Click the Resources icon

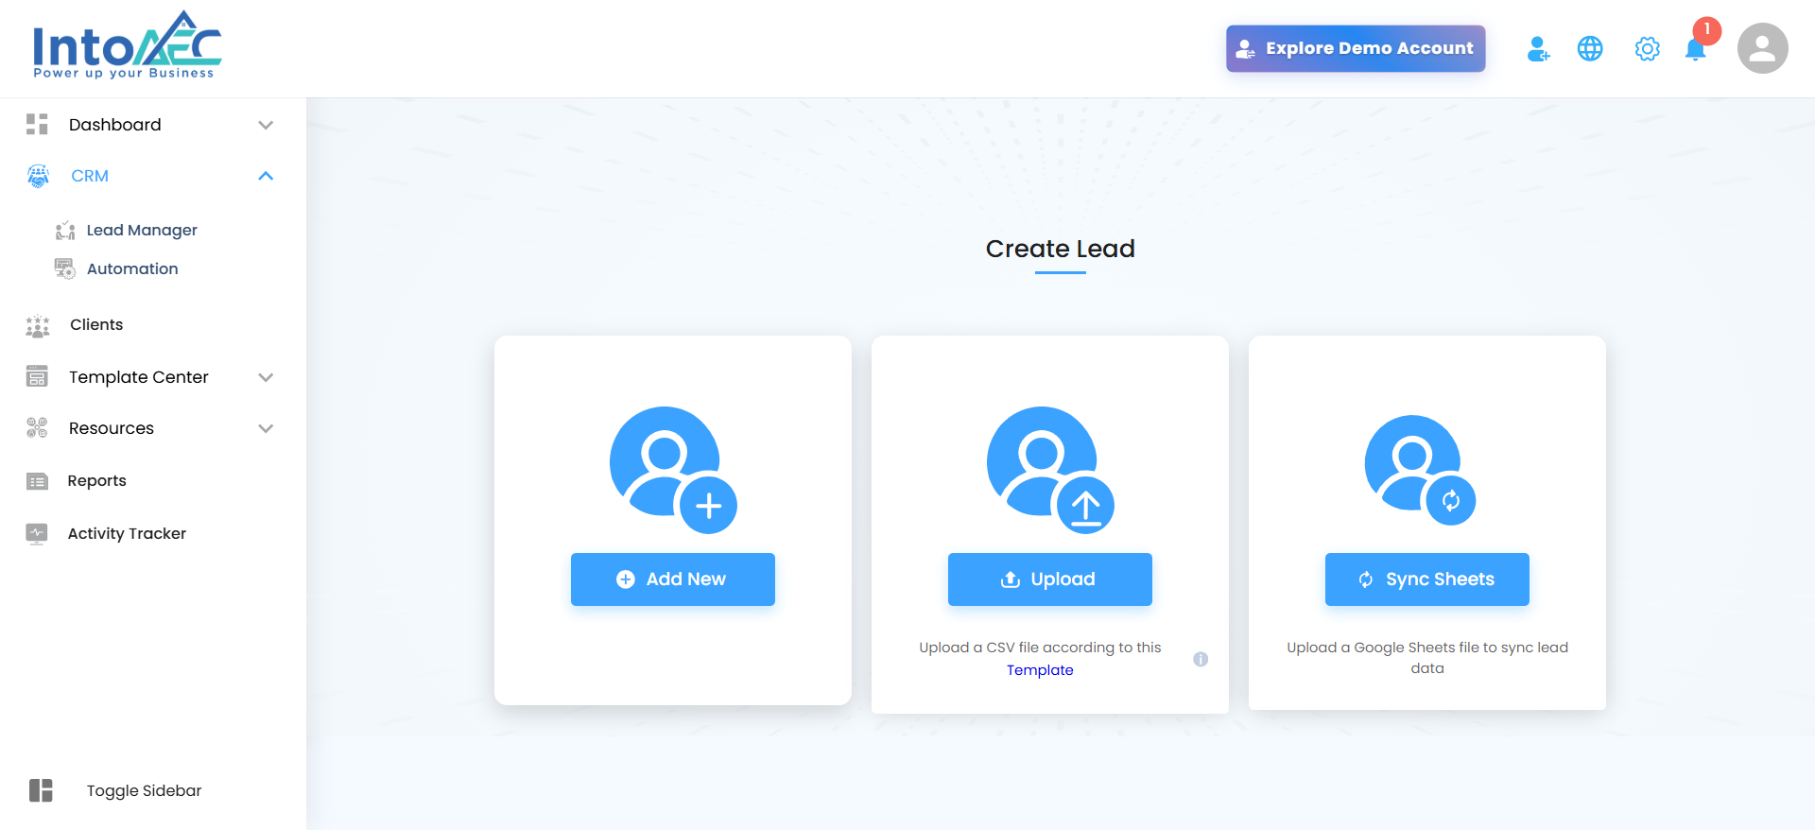coord(37,428)
